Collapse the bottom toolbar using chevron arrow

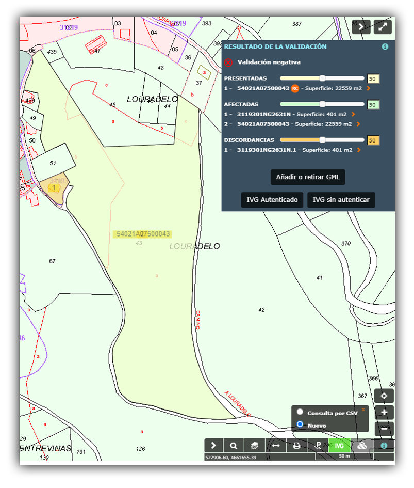point(213,446)
